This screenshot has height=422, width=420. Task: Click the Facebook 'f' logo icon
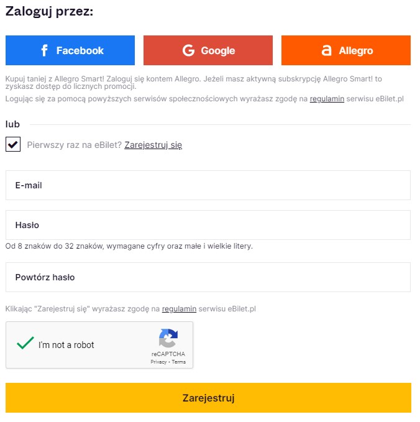[x=44, y=50]
